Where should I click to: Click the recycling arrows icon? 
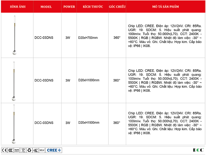coord(29,150)
